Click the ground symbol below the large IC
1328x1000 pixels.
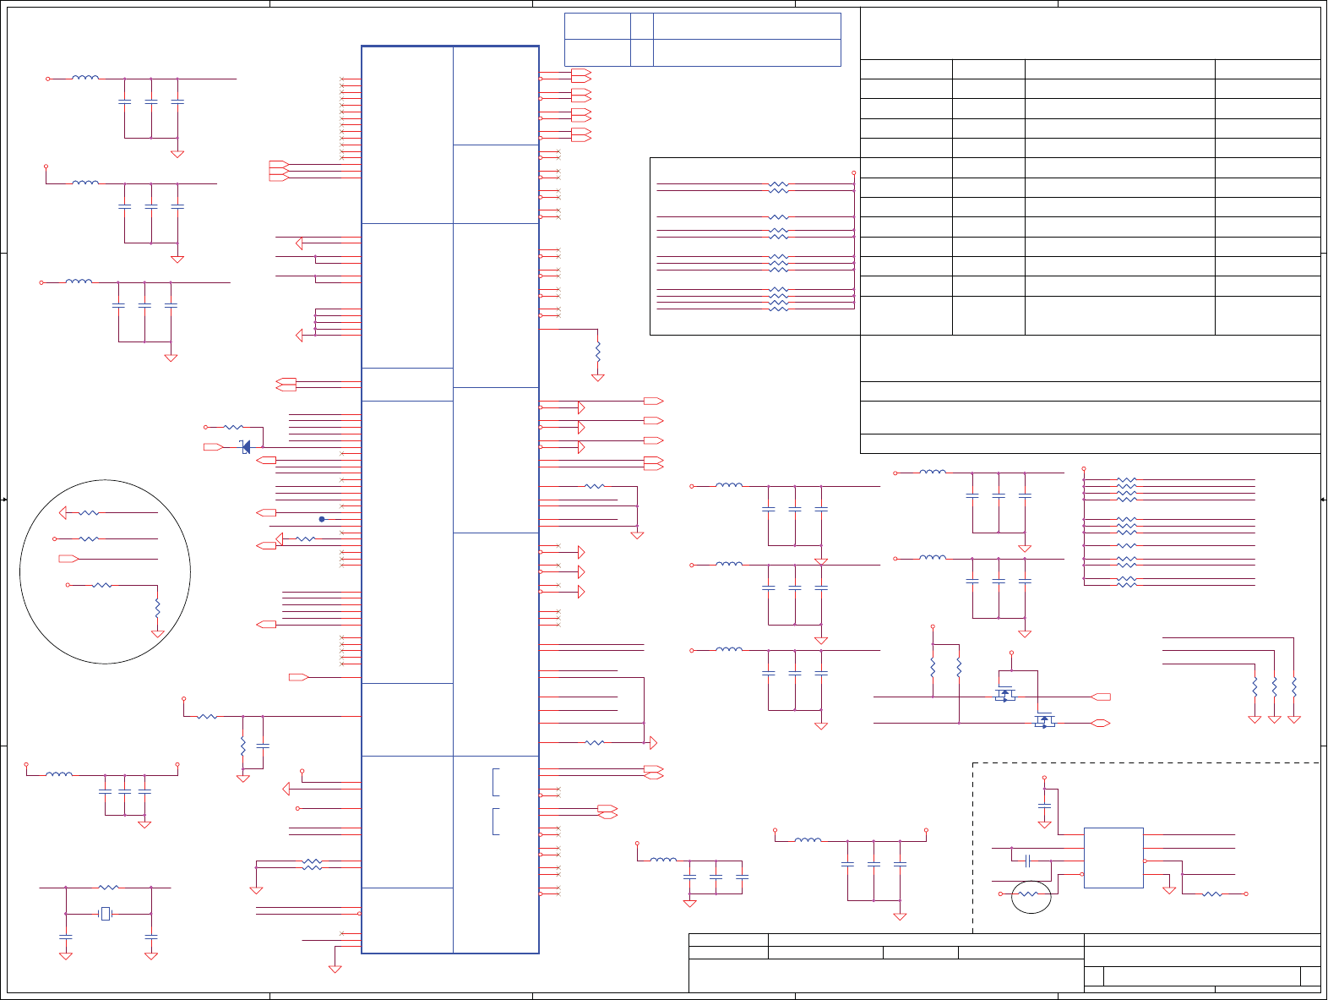[x=335, y=969]
